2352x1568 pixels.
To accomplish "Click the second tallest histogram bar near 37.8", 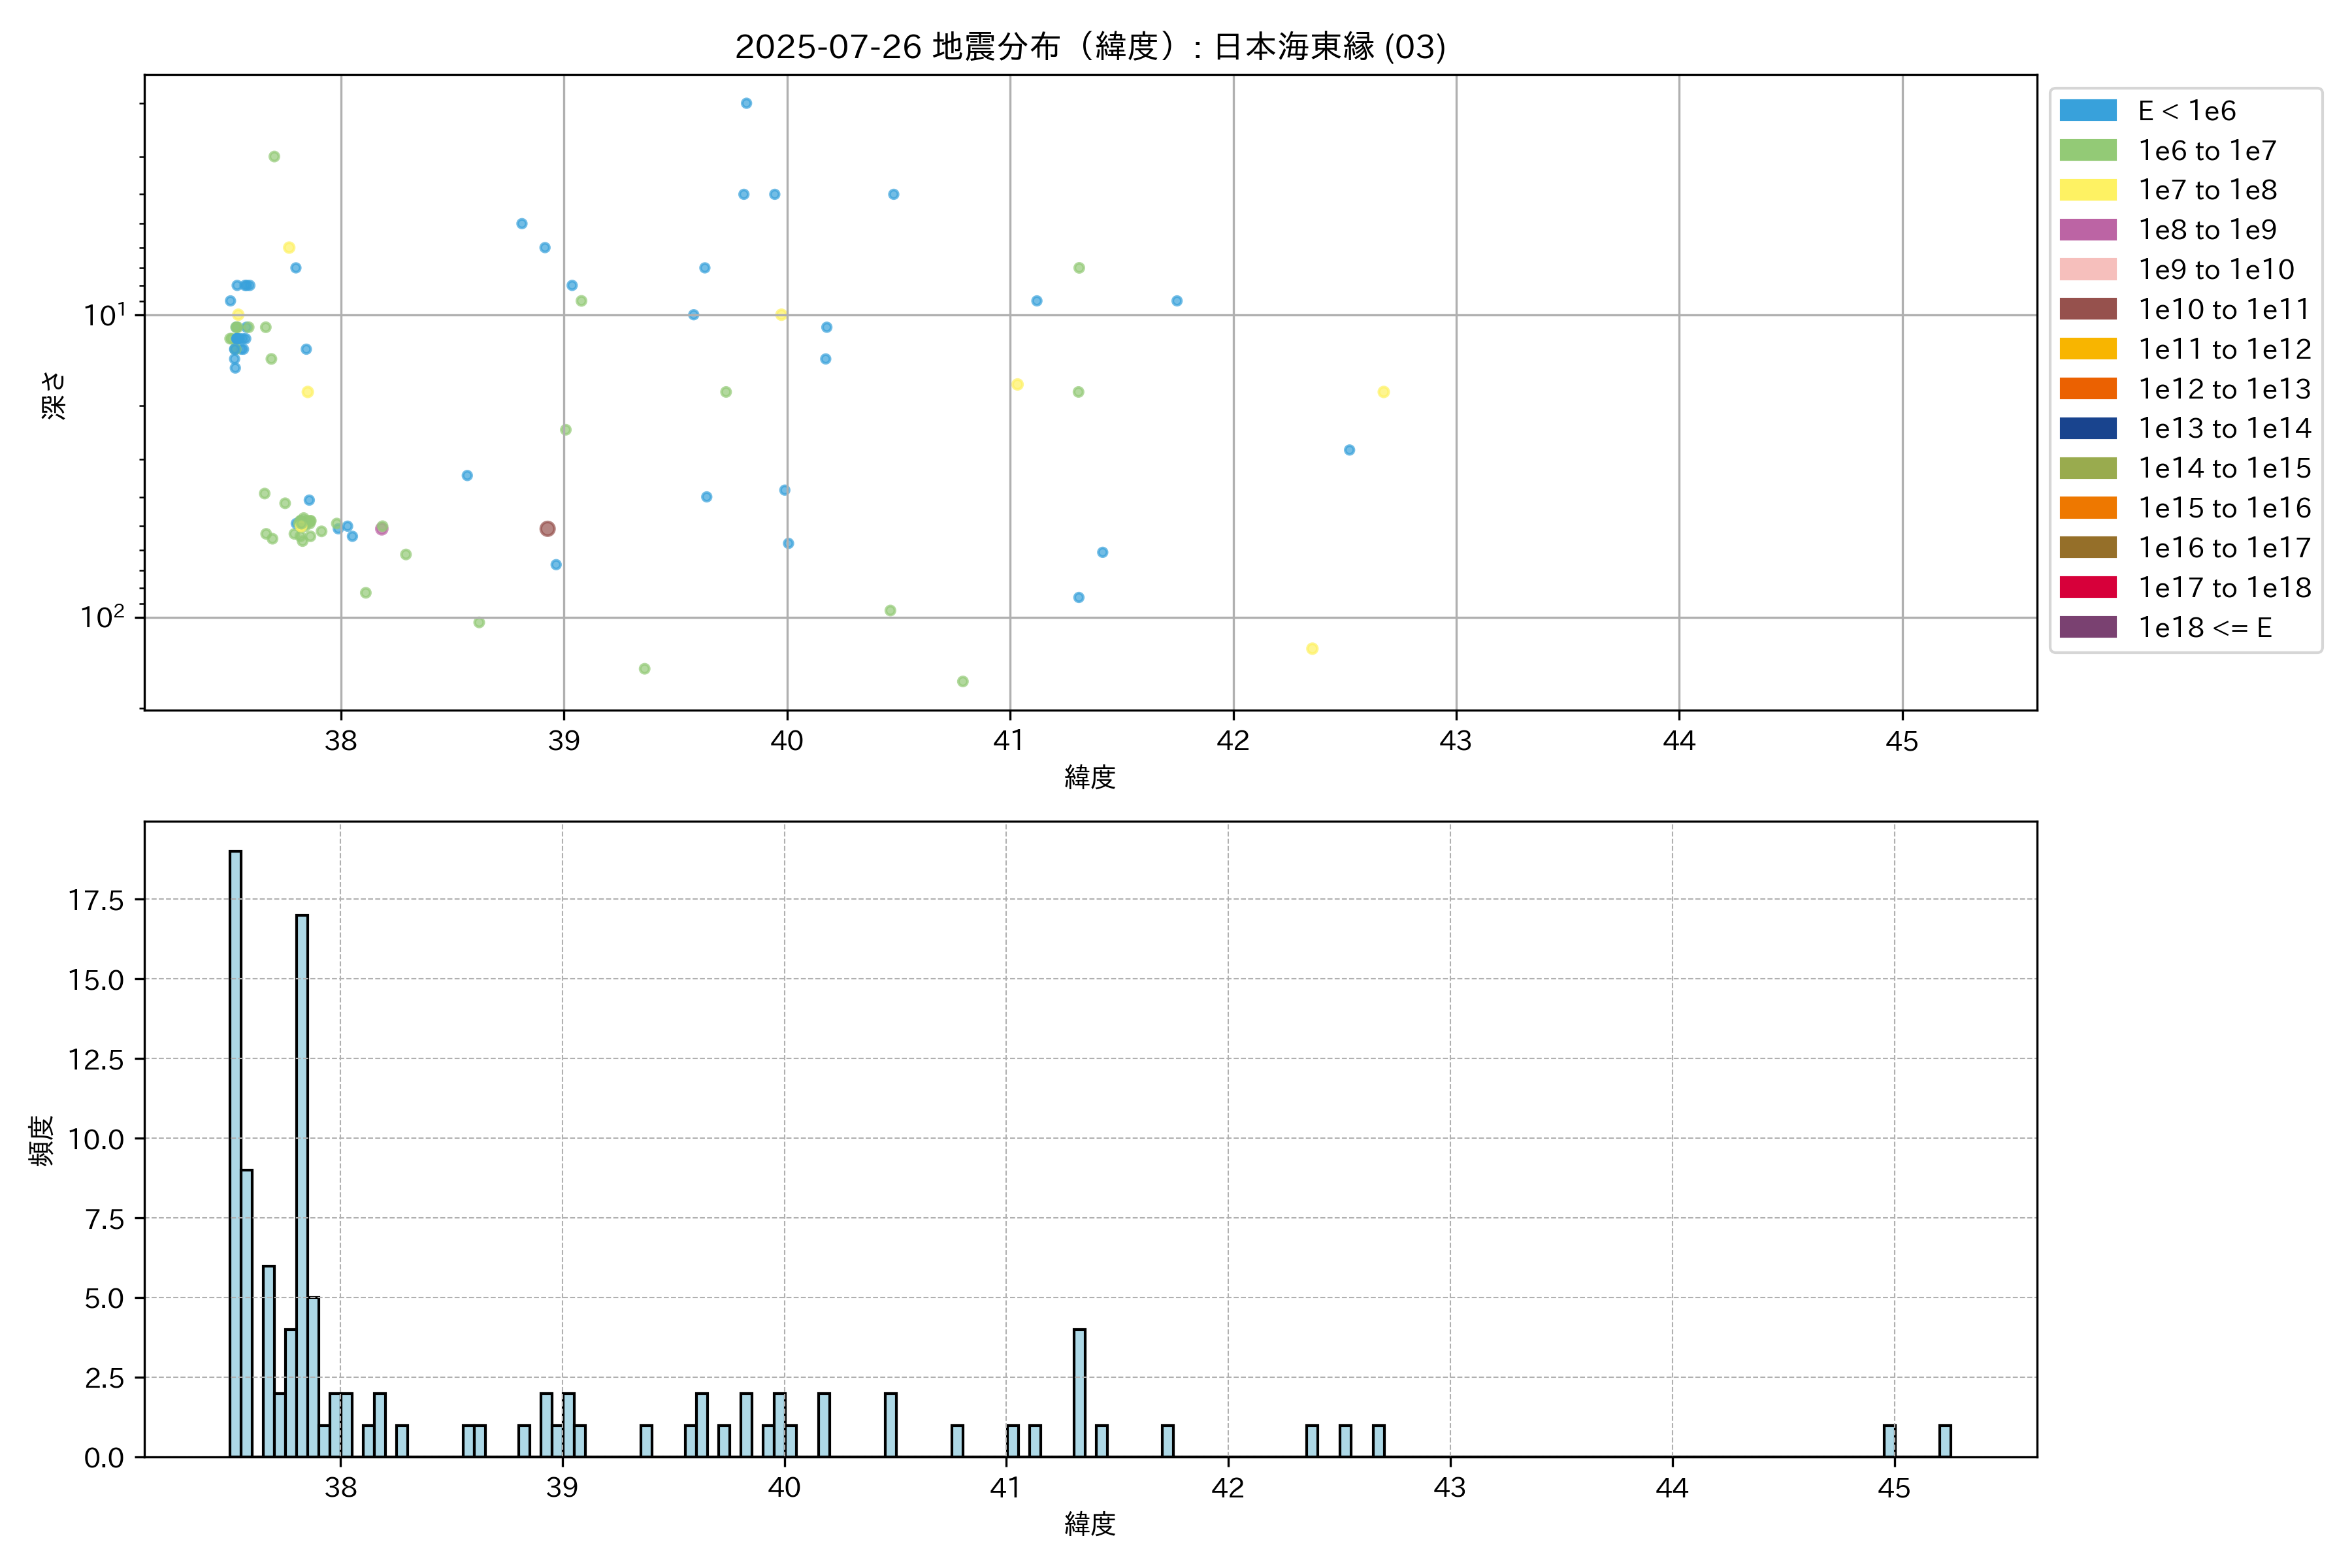I will tap(302, 1185).
